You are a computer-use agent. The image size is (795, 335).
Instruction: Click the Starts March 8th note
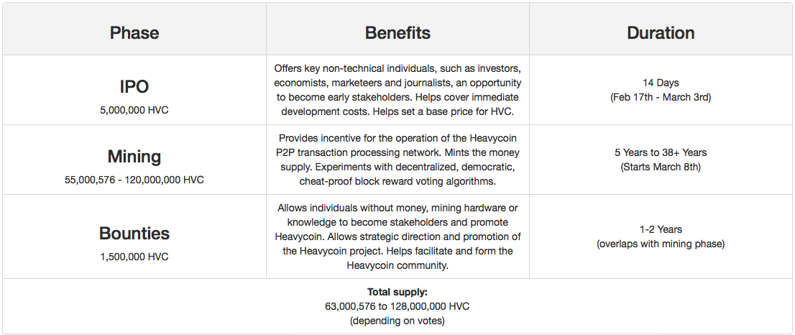click(661, 167)
